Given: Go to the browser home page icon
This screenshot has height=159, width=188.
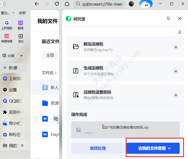Looking at the screenshot, I should click(67, 4).
